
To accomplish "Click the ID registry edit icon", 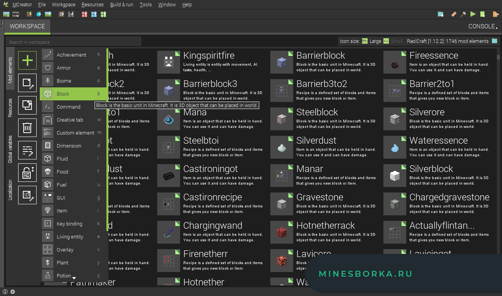I will (x=27, y=195).
